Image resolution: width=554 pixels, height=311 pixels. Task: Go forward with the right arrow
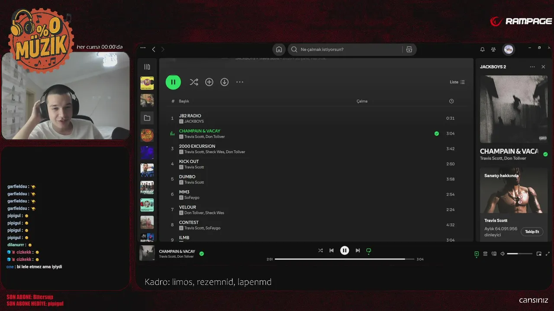[x=163, y=49]
